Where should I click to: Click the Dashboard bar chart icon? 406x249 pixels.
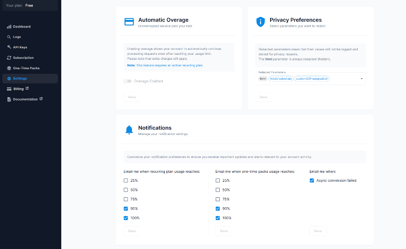(9, 27)
